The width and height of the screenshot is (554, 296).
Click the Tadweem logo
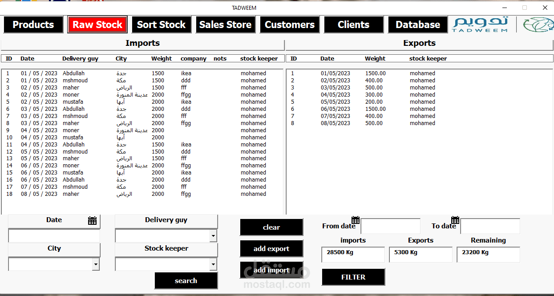point(480,24)
